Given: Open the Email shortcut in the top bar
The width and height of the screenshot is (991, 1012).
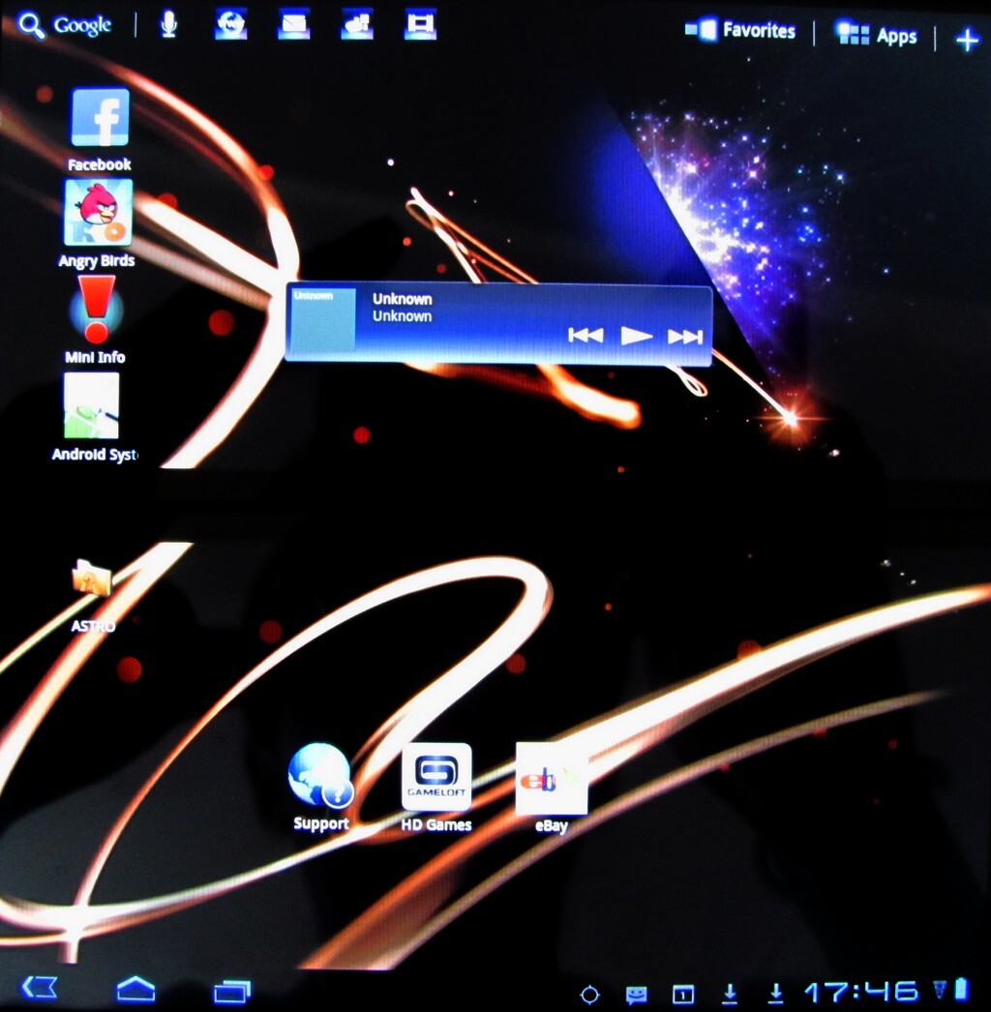Looking at the screenshot, I should 293,25.
